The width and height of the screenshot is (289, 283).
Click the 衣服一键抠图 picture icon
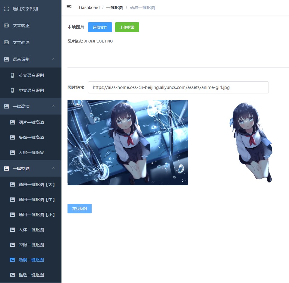click(x=12, y=245)
